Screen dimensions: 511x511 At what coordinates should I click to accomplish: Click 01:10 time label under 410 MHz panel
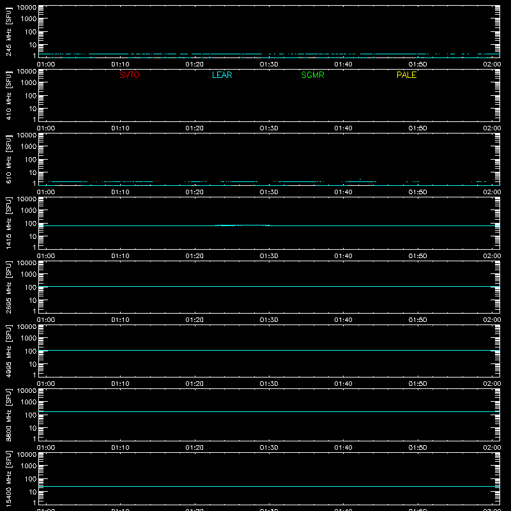pos(120,128)
